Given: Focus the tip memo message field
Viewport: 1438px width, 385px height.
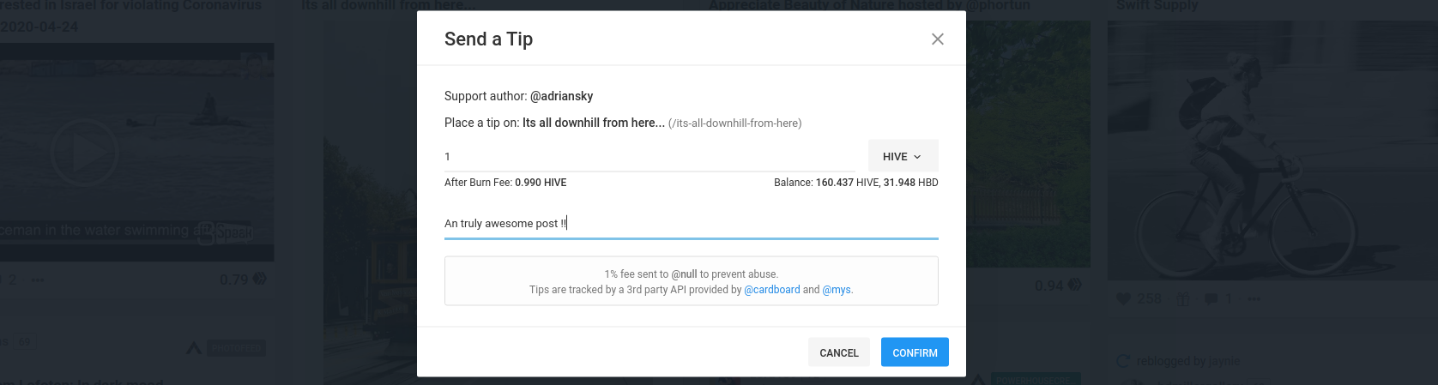Looking at the screenshot, I should point(691,223).
